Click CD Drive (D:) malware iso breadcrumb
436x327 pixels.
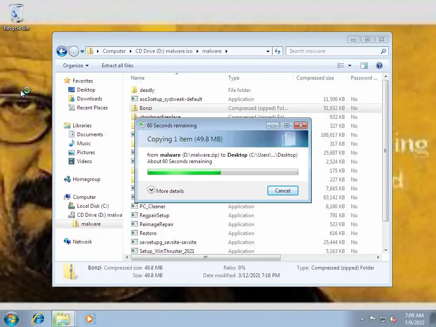164,51
